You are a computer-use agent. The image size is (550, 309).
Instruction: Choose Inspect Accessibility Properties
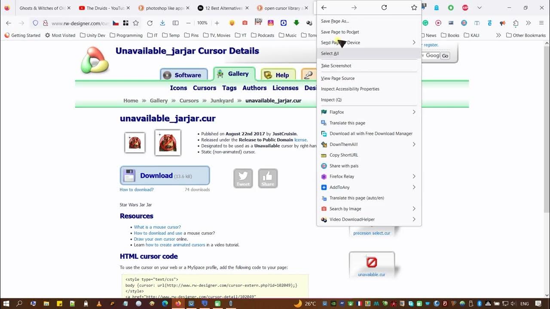tap(369, 89)
